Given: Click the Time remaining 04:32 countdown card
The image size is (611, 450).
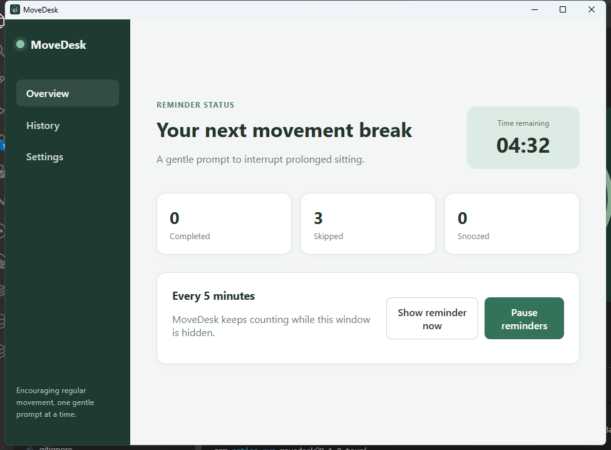Looking at the screenshot, I should [x=523, y=138].
